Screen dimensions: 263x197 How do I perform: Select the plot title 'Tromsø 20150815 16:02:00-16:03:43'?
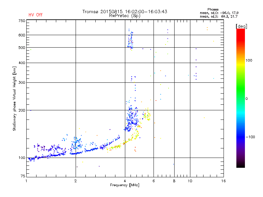click(125, 11)
